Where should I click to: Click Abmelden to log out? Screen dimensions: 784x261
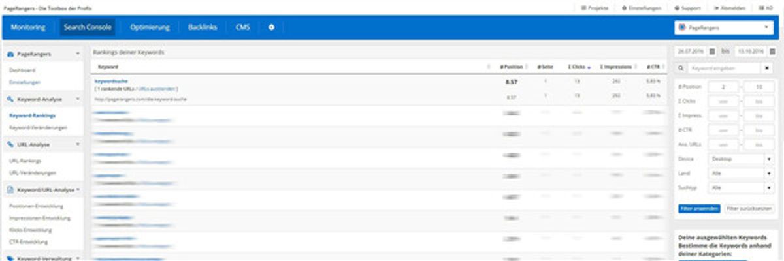pyautogui.click(x=728, y=8)
